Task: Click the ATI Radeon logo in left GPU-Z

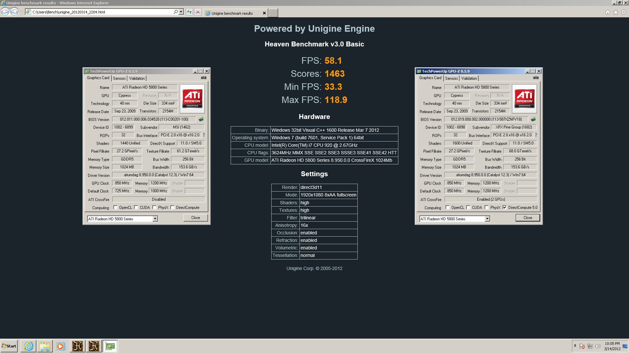Action: click(x=192, y=99)
